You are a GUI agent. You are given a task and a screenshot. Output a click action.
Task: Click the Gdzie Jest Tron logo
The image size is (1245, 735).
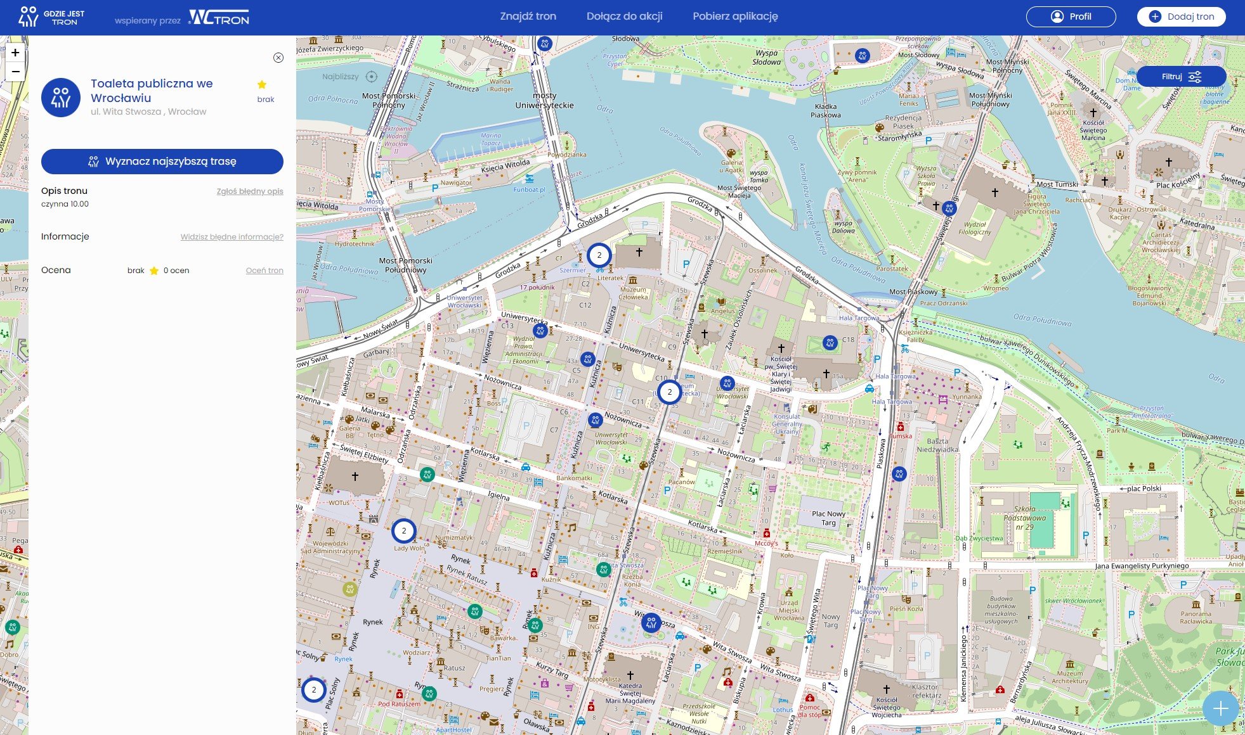click(x=51, y=17)
